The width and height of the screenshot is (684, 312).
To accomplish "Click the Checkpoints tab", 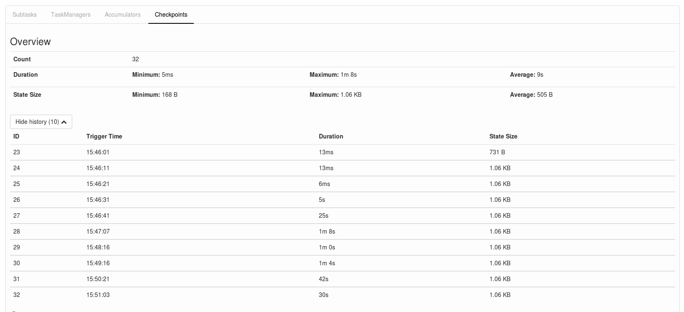I will (171, 15).
